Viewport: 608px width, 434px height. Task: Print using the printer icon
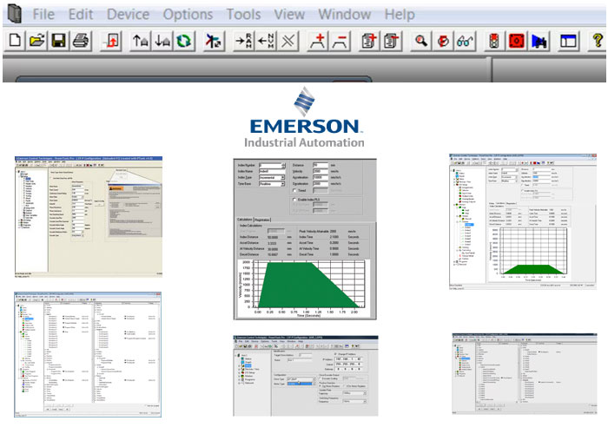(x=81, y=41)
